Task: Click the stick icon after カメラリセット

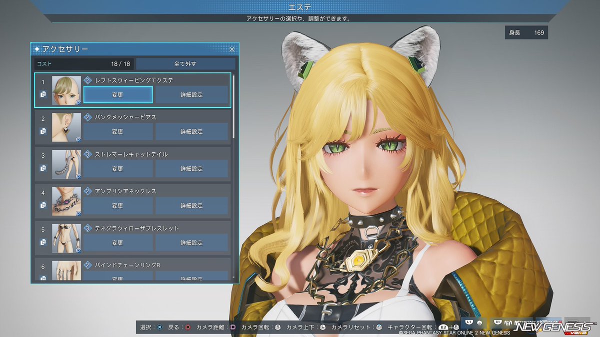Action: click(379, 328)
